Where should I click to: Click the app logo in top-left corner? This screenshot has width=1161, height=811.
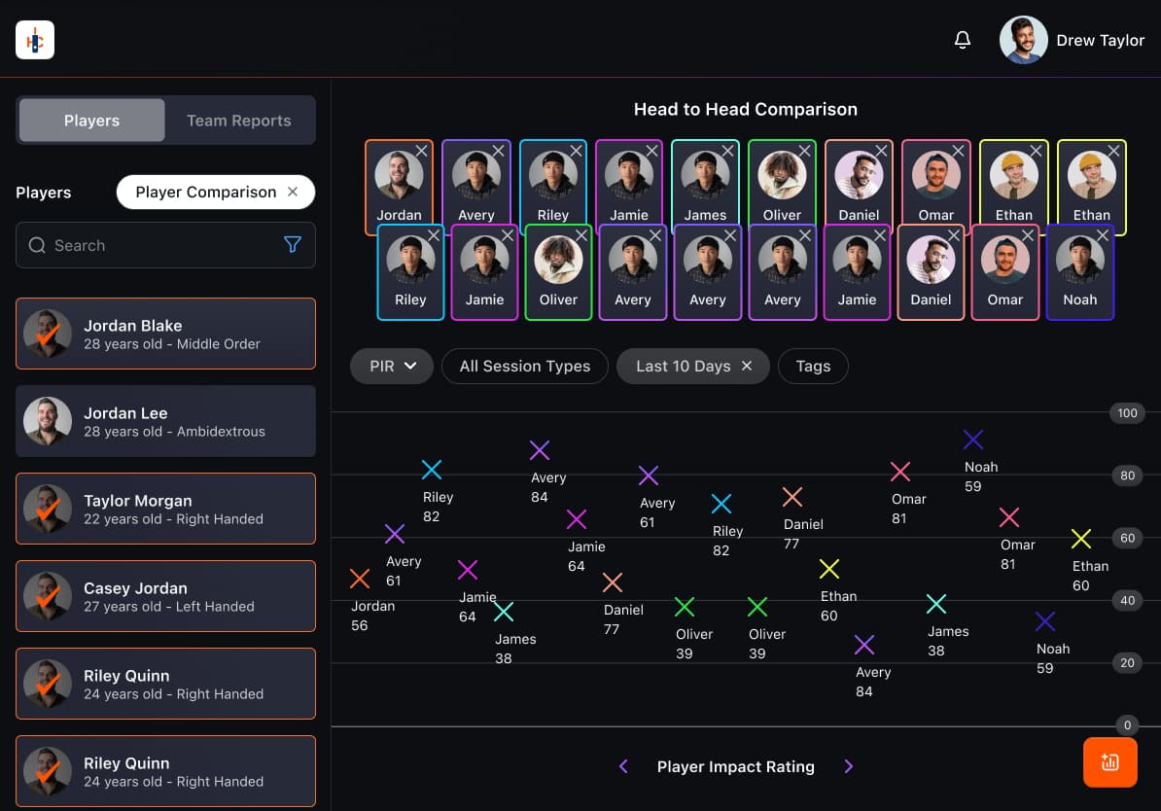[x=34, y=40]
